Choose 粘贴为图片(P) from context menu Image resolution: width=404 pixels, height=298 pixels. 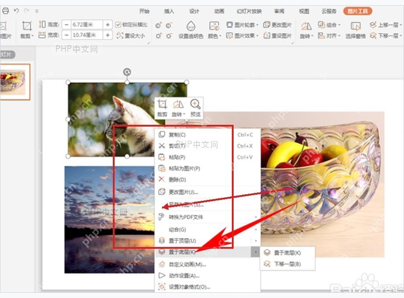click(207, 168)
